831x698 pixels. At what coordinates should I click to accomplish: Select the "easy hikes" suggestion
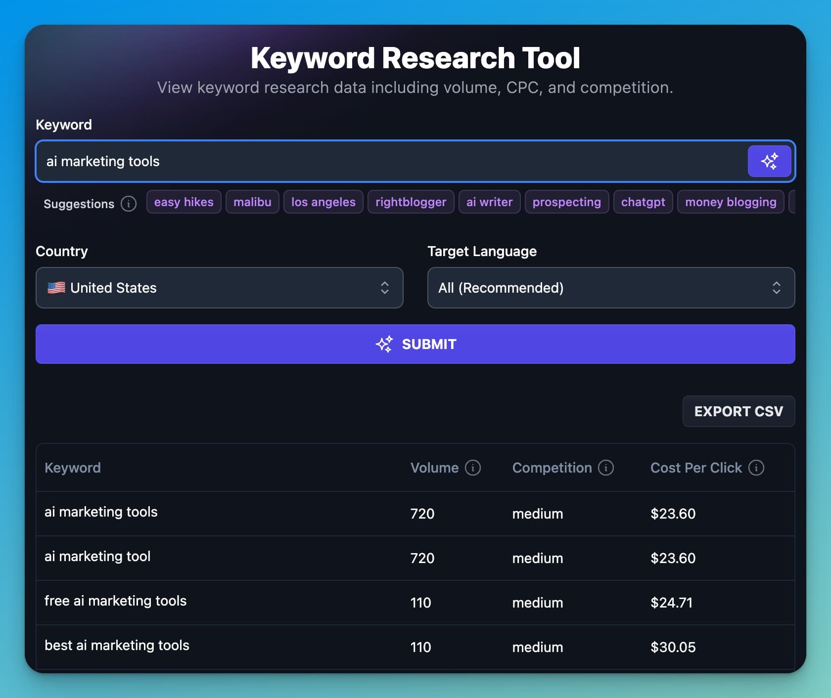184,202
